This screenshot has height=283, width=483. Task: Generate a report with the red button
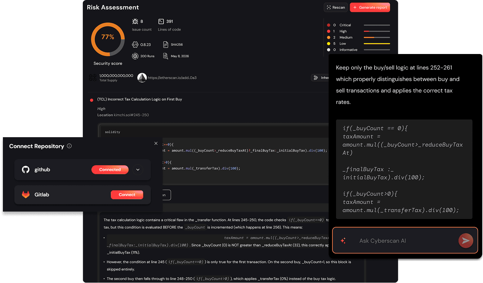[370, 7]
